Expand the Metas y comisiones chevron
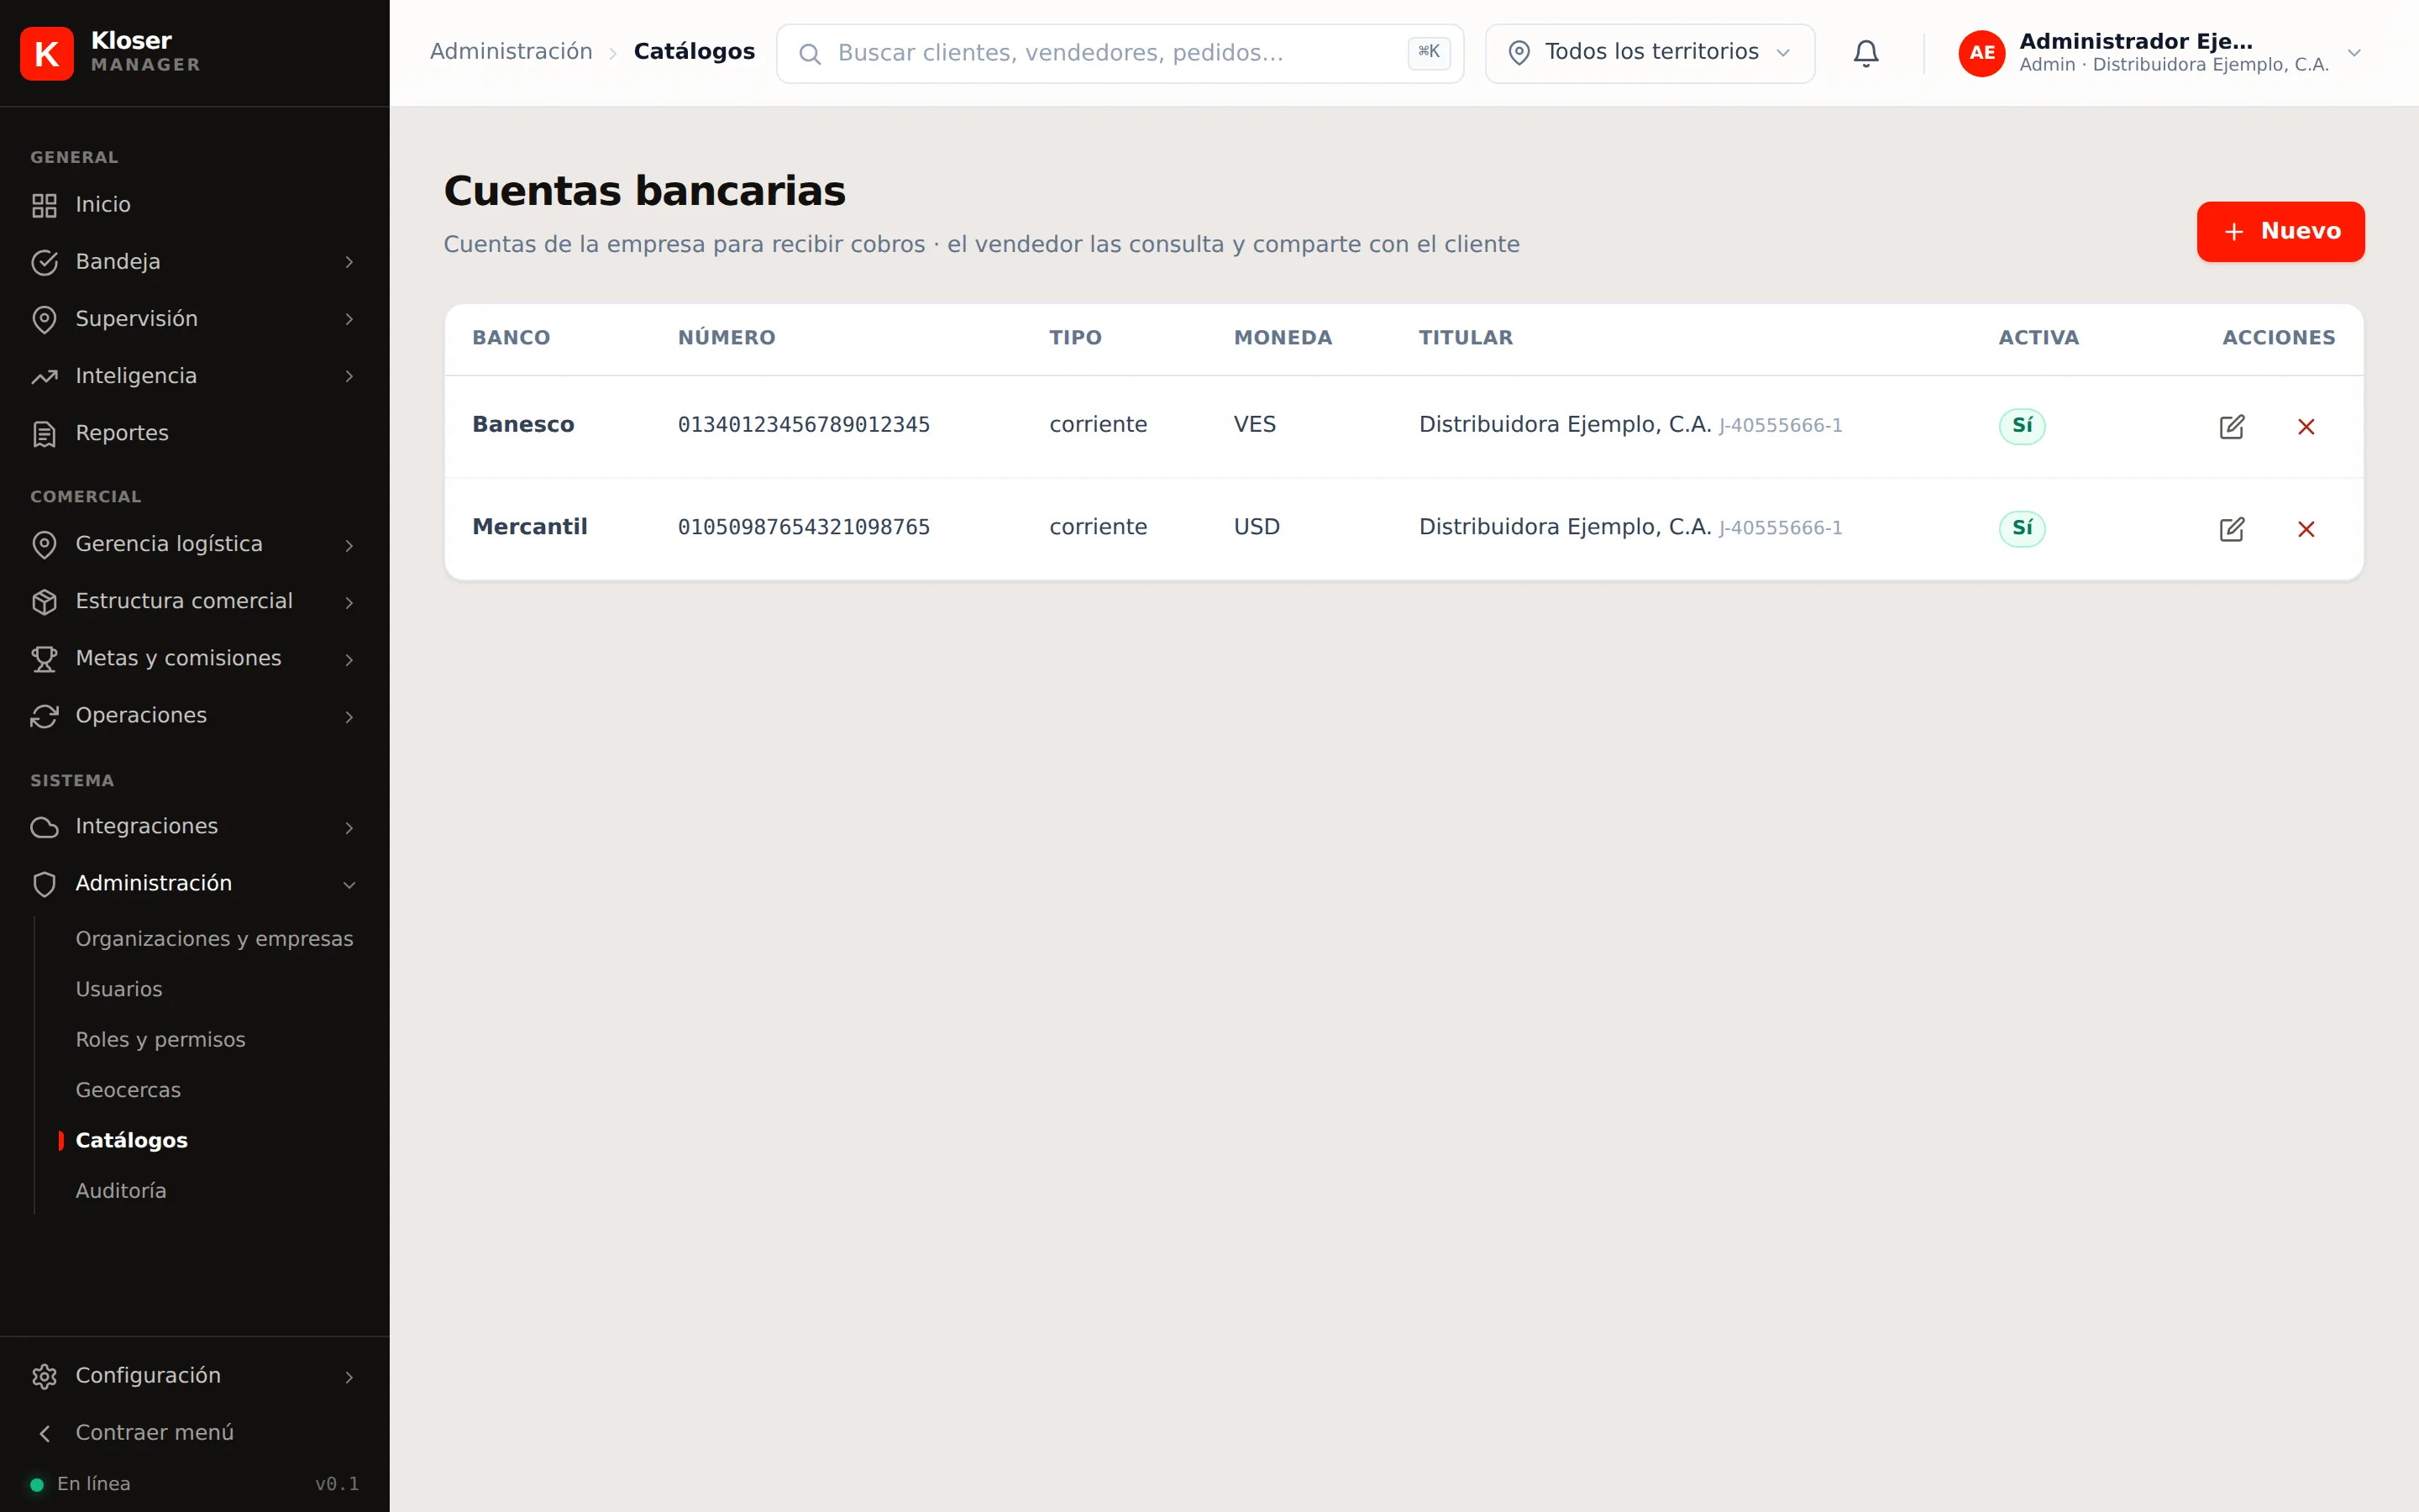 [349, 659]
